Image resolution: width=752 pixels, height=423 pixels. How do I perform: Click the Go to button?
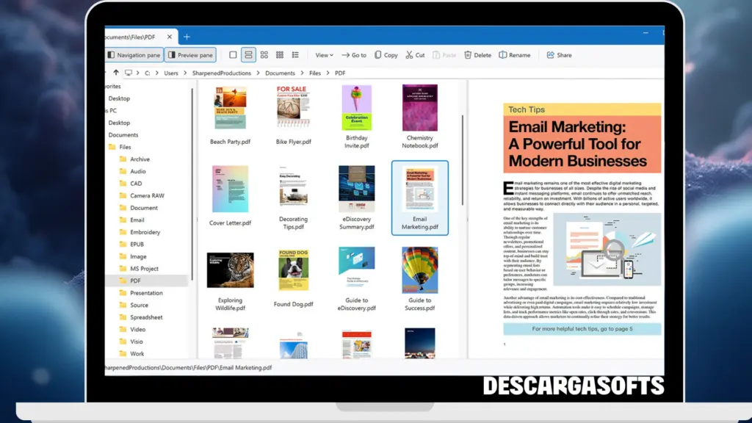coord(355,54)
